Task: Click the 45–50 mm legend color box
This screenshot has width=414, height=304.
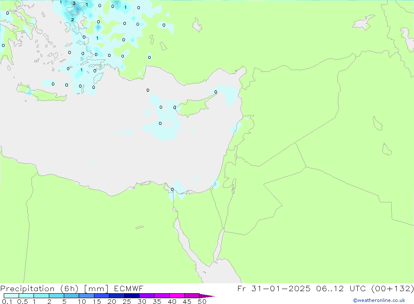Action: point(192,296)
